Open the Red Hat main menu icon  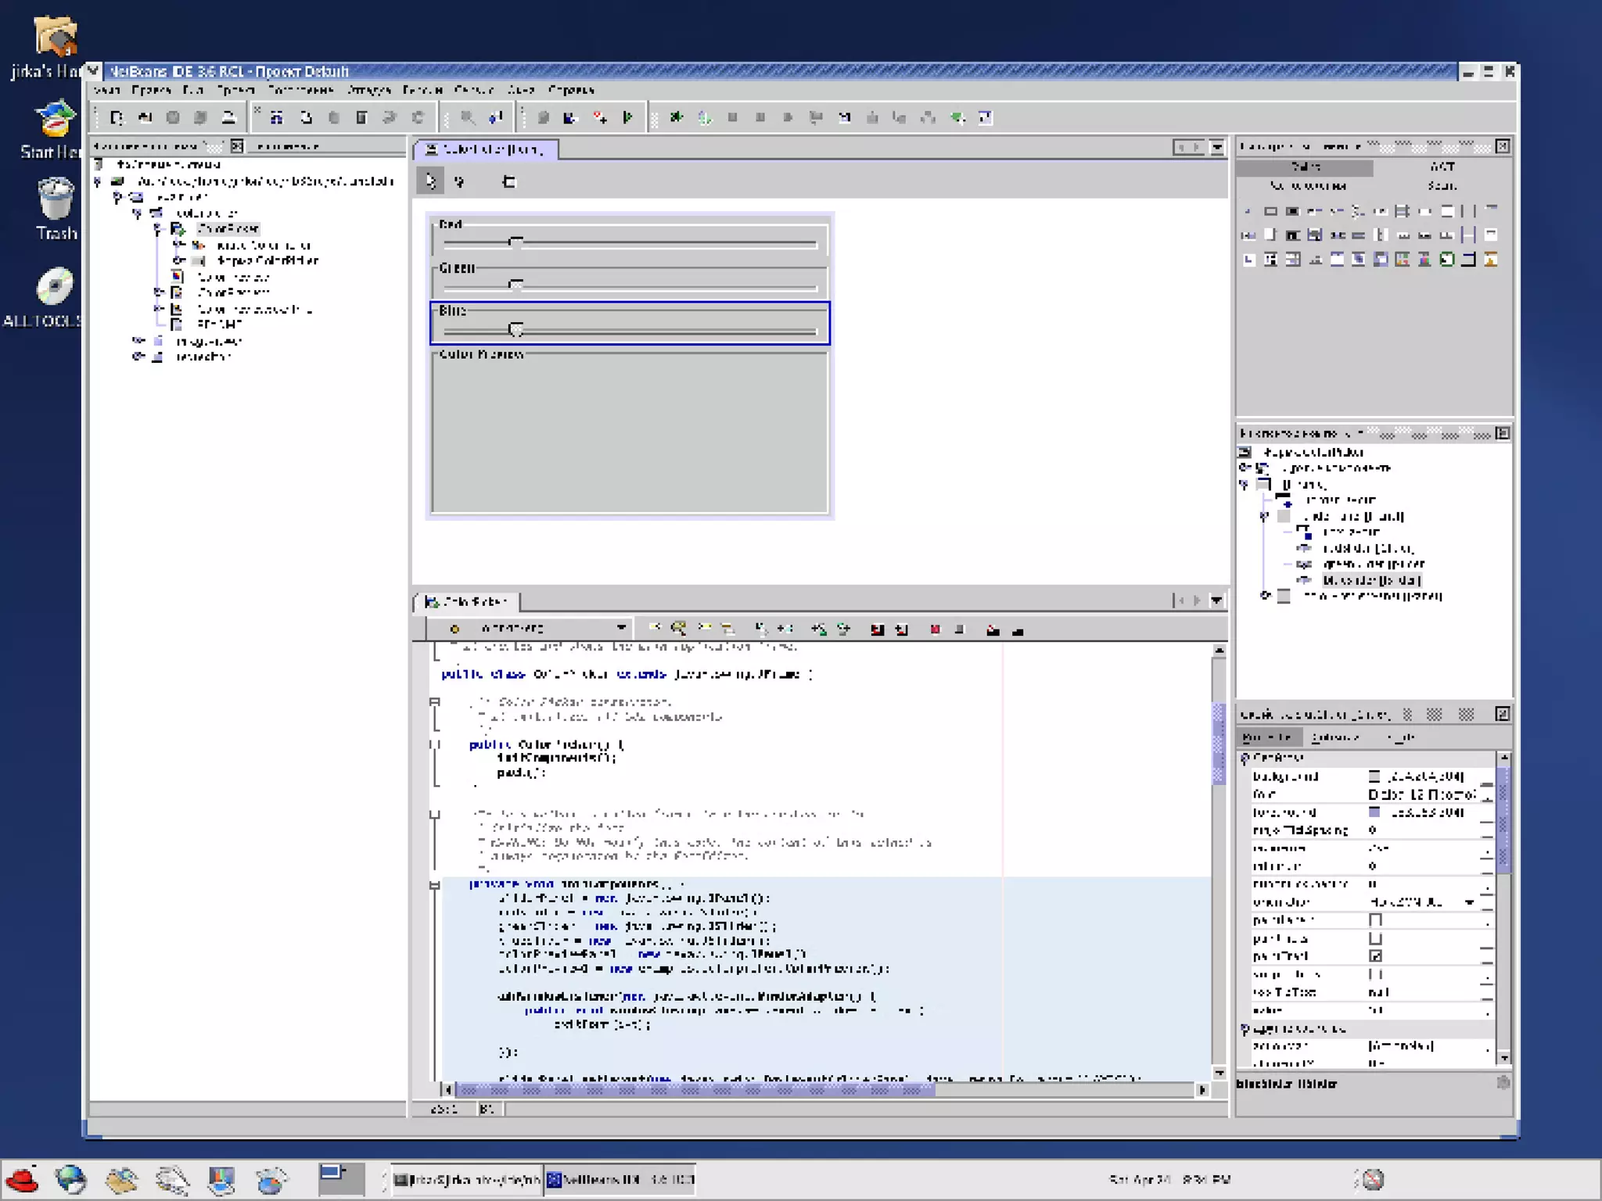click(x=22, y=1179)
